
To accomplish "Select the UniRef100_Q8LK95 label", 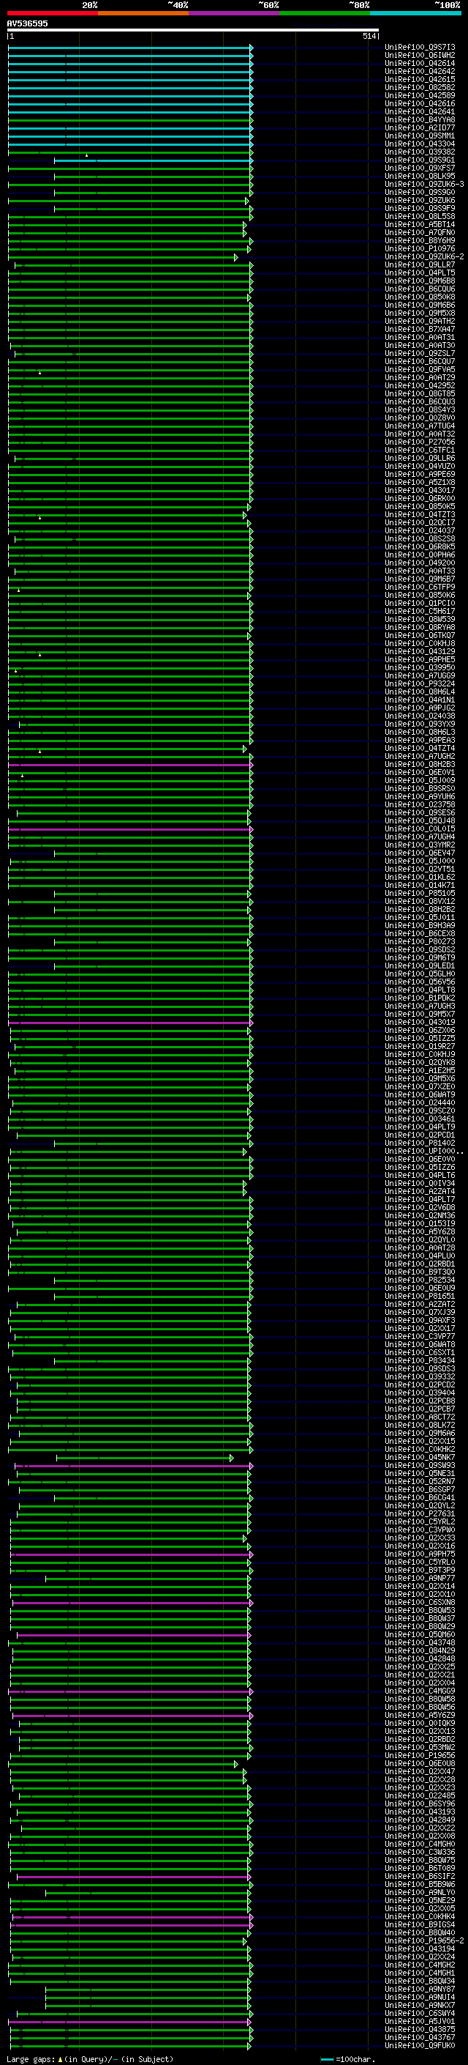I will click(420, 177).
